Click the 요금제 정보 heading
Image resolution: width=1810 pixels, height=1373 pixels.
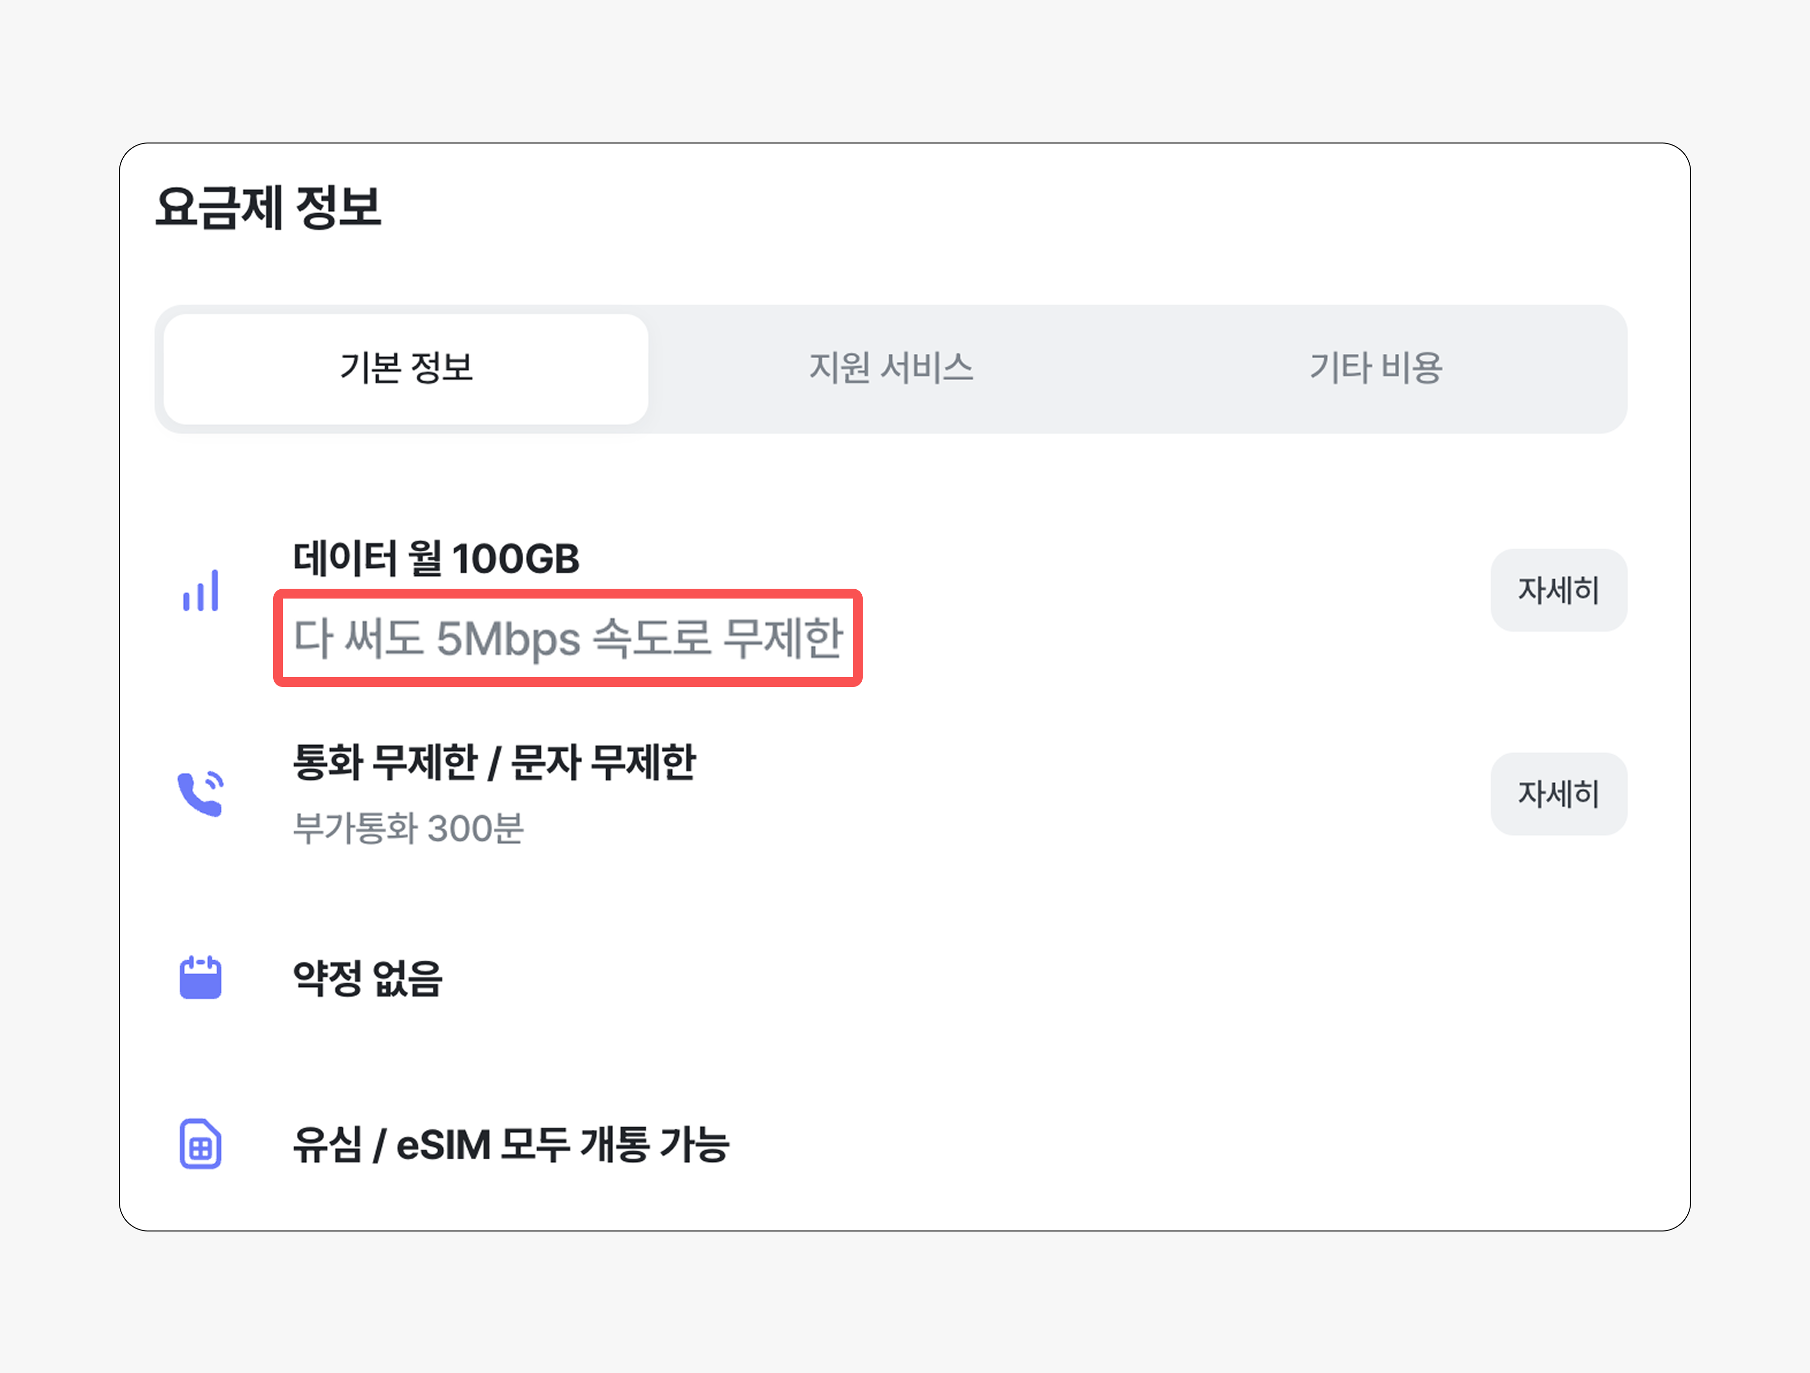[x=268, y=207]
